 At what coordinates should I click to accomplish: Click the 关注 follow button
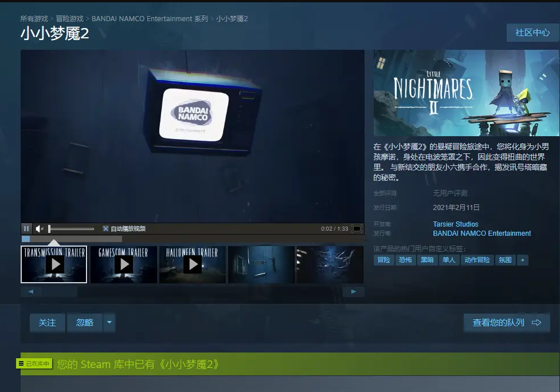(x=47, y=323)
